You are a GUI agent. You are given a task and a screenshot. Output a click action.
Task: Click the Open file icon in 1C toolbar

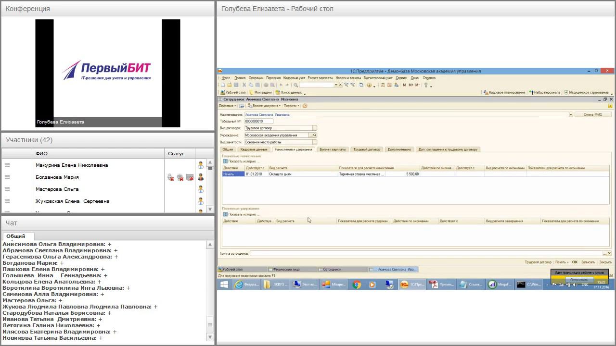click(x=230, y=85)
